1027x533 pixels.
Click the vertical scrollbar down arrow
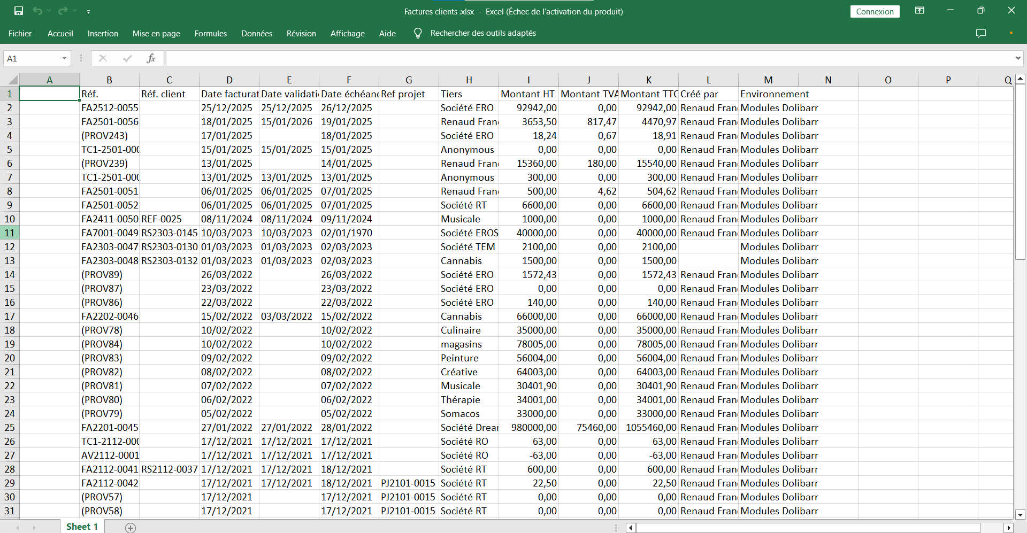click(1020, 515)
